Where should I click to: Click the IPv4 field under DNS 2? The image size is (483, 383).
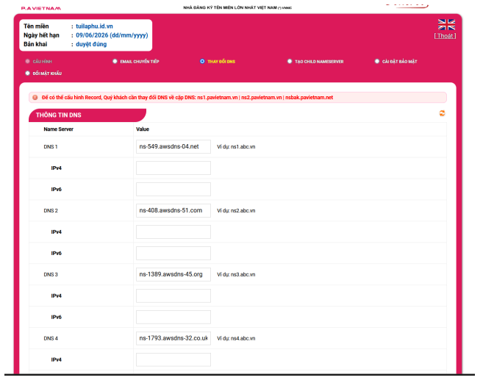(x=173, y=232)
